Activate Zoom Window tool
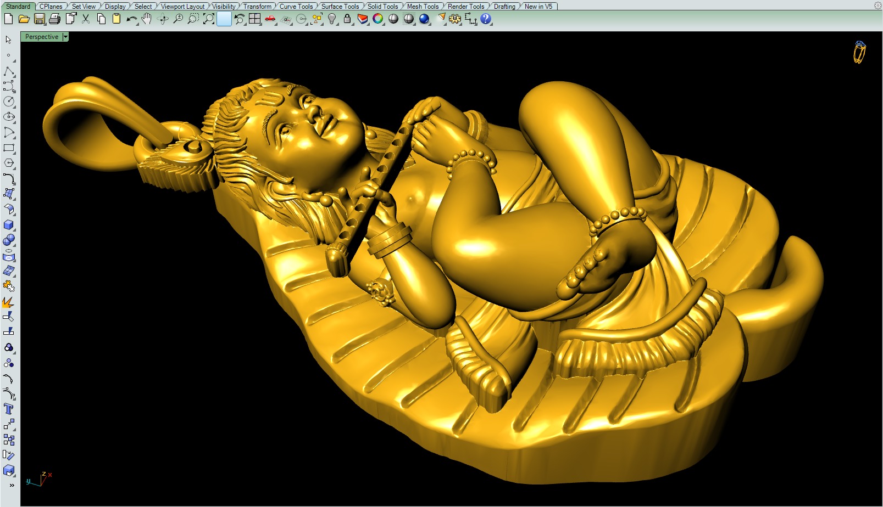This screenshot has height=507, width=883. 193,19
